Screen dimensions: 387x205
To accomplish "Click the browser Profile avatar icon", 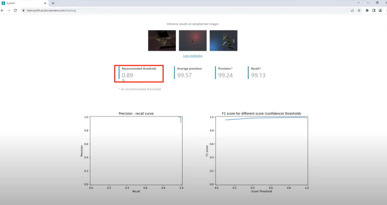I will 380,10.
